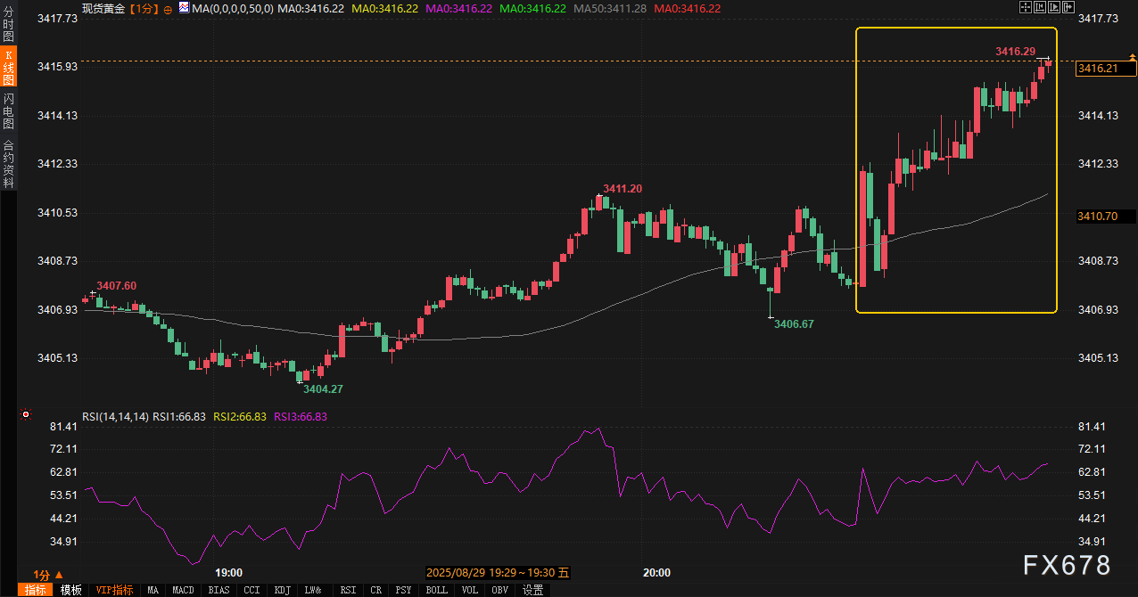Select the MACD indicator tab
Viewport: 1138px width, 597px height.
[183, 590]
